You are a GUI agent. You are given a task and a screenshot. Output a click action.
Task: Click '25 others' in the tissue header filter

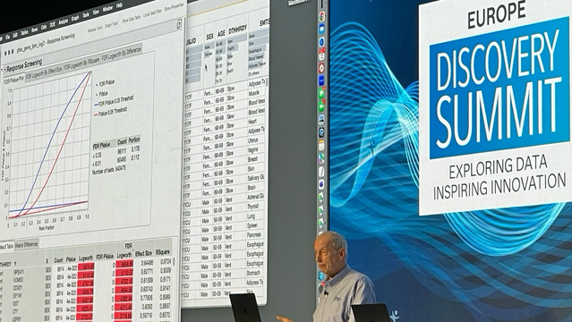(254, 73)
